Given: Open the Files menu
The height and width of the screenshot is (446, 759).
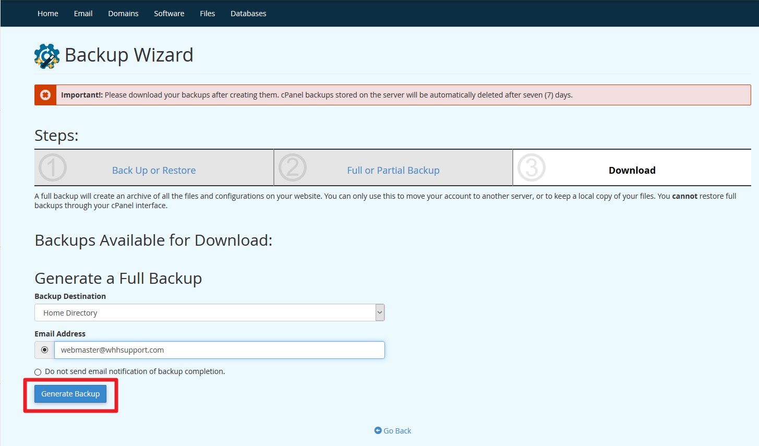Looking at the screenshot, I should tap(207, 14).
